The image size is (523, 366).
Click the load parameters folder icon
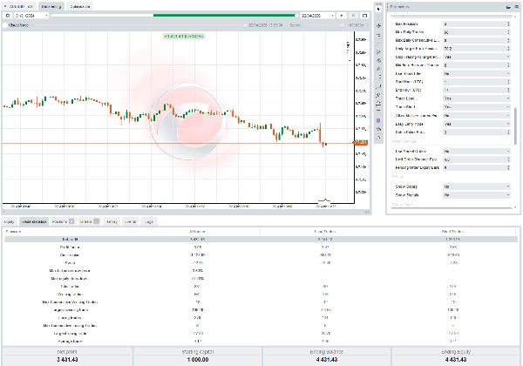(x=508, y=7)
